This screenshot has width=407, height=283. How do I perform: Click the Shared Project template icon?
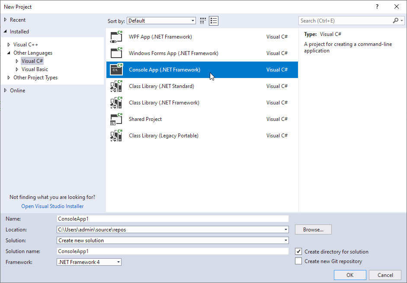[116, 119]
